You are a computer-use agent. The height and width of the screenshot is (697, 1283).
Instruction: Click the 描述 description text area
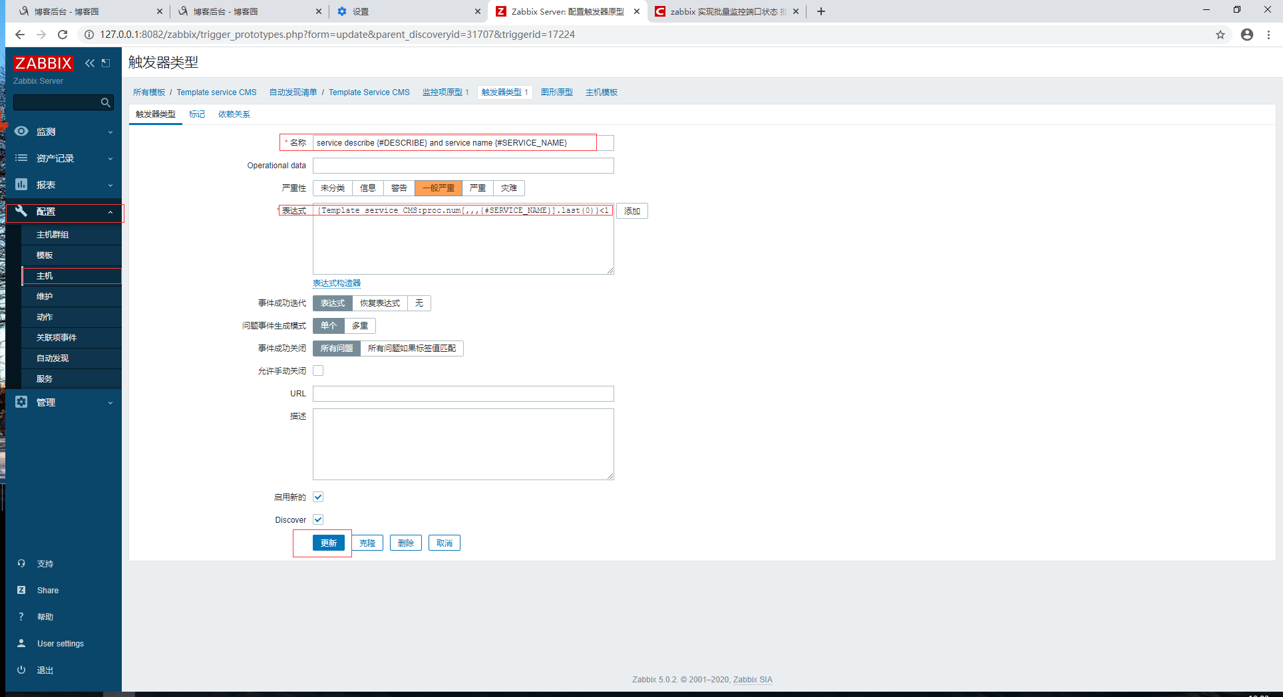(x=463, y=444)
